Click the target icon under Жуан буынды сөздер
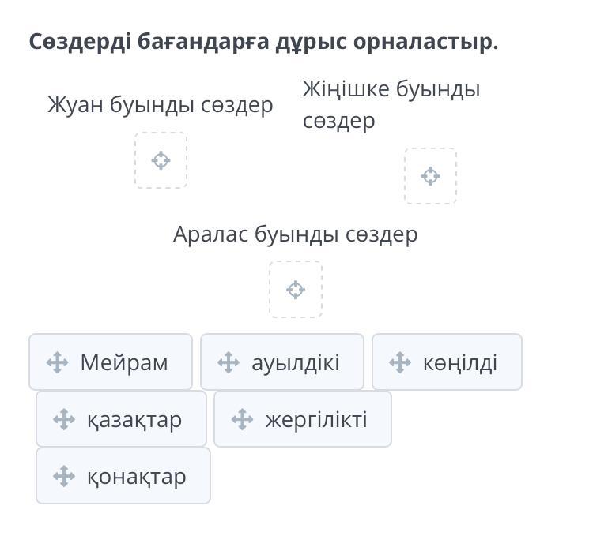Screen dimensions: 593x551 tap(161, 160)
